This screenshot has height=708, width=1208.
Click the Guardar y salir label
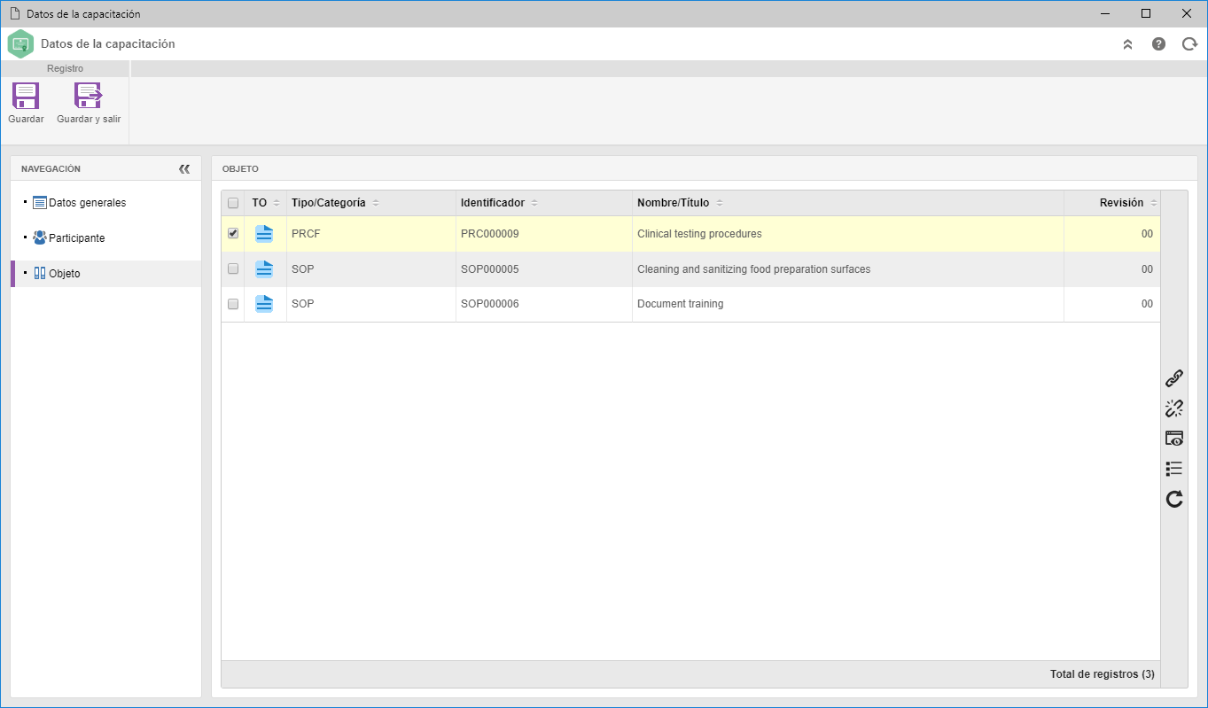(89, 119)
